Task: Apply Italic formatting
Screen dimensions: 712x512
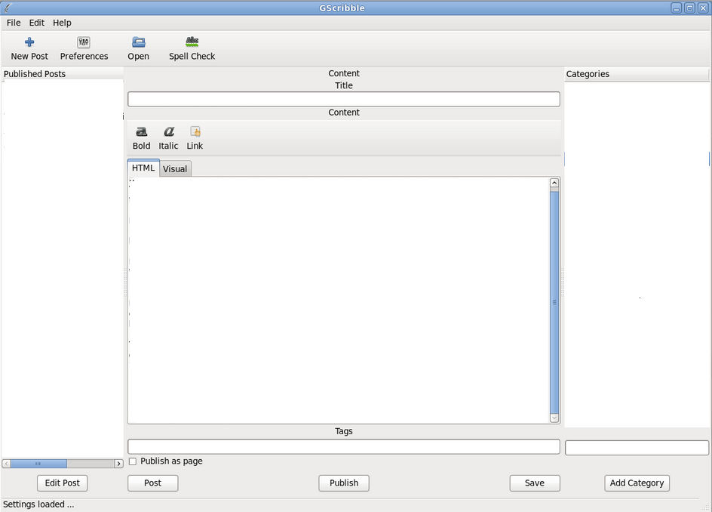Action: point(168,138)
